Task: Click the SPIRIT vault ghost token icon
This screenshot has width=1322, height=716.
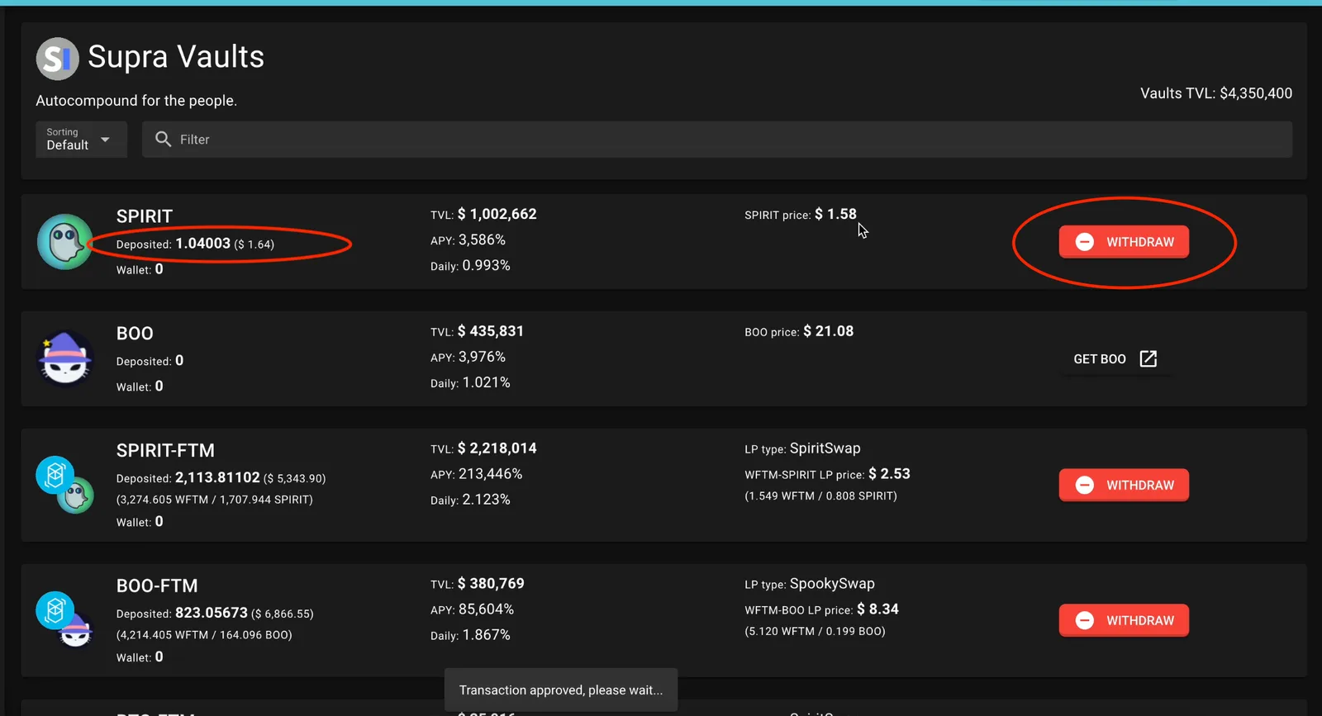Action: coord(64,242)
